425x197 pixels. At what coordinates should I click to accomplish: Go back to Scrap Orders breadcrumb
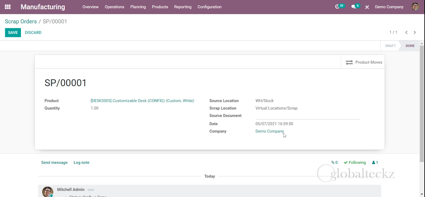coord(21,22)
